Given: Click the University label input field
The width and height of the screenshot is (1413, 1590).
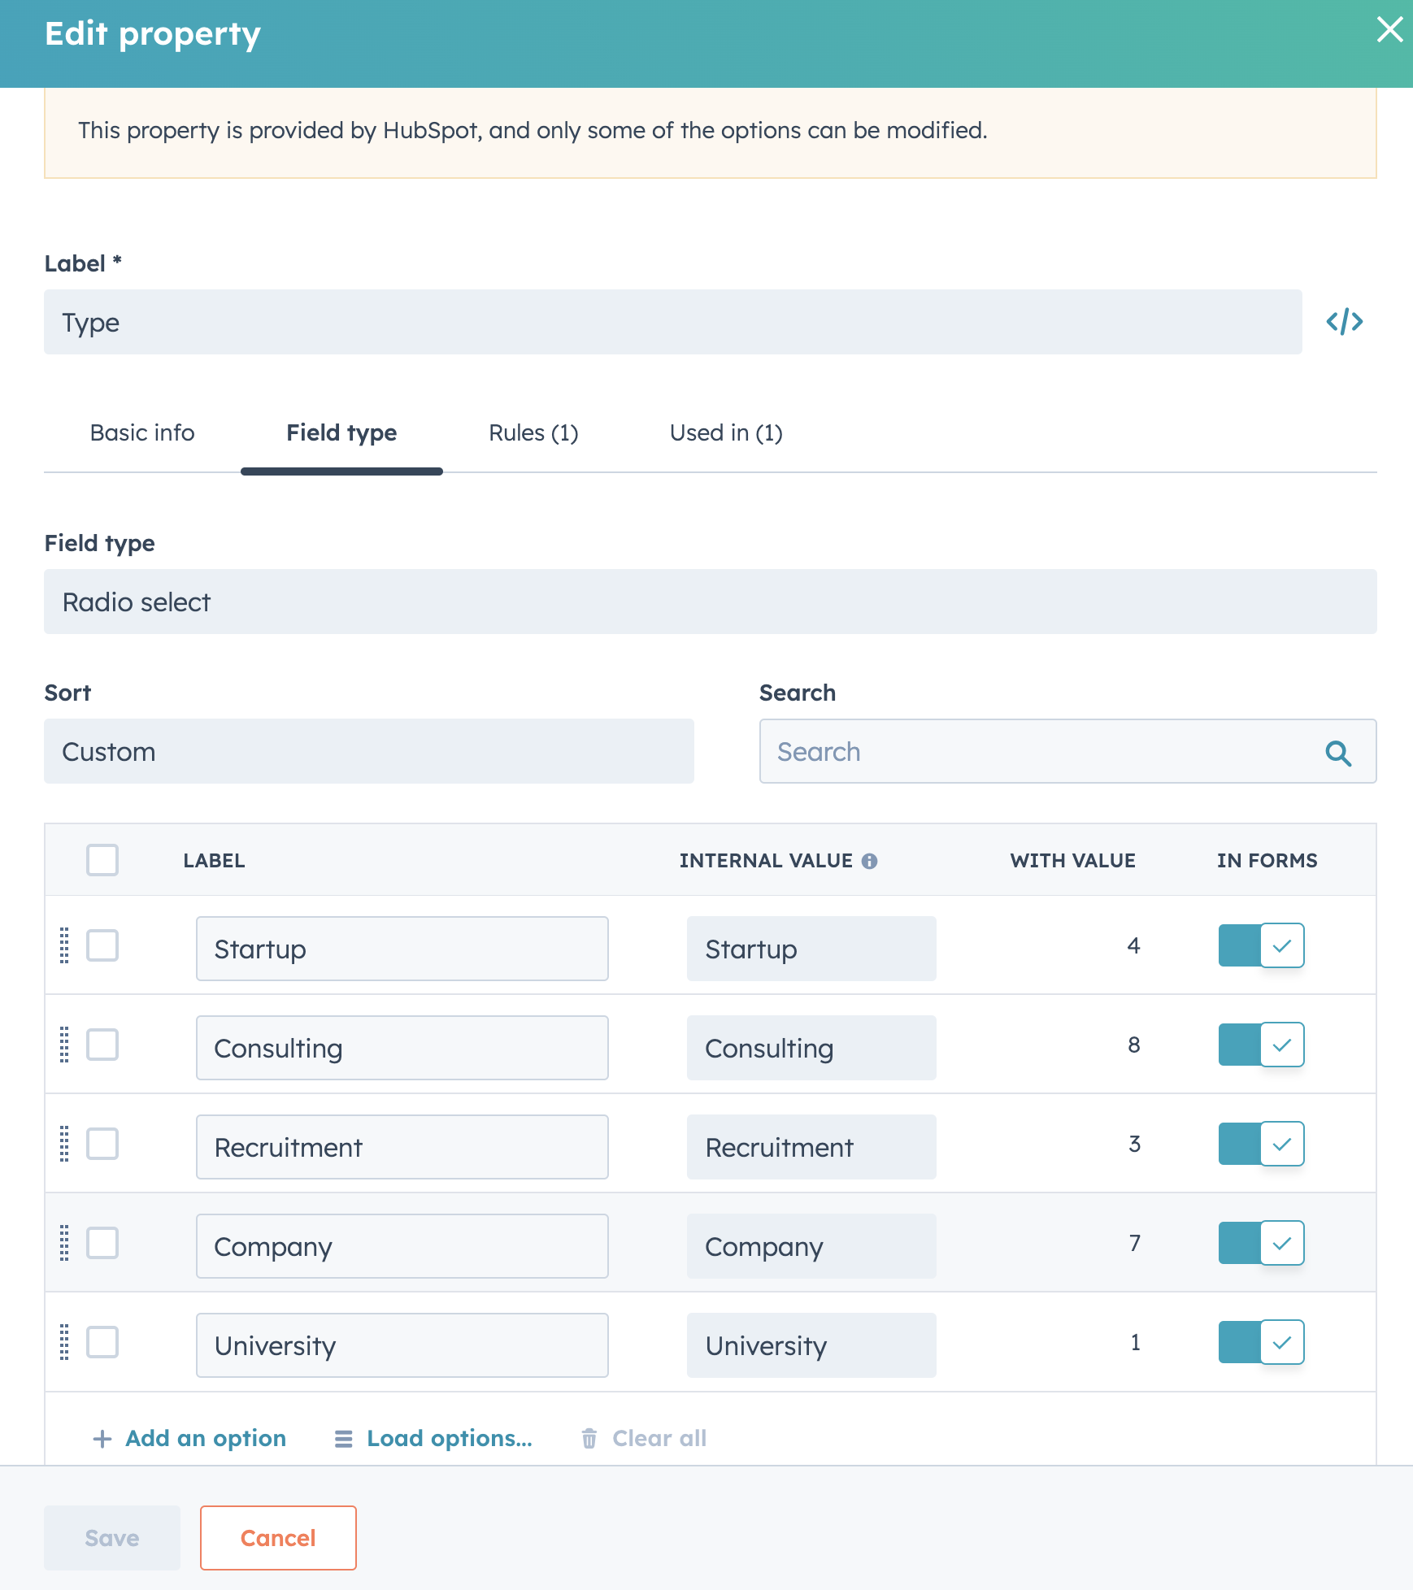Looking at the screenshot, I should click(x=402, y=1345).
